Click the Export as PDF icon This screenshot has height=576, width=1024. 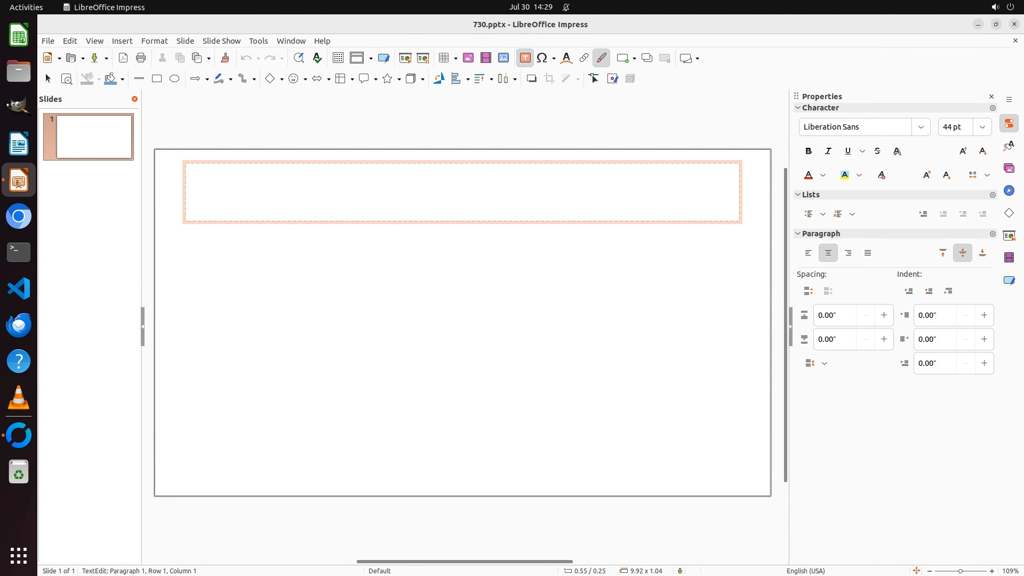(x=123, y=58)
